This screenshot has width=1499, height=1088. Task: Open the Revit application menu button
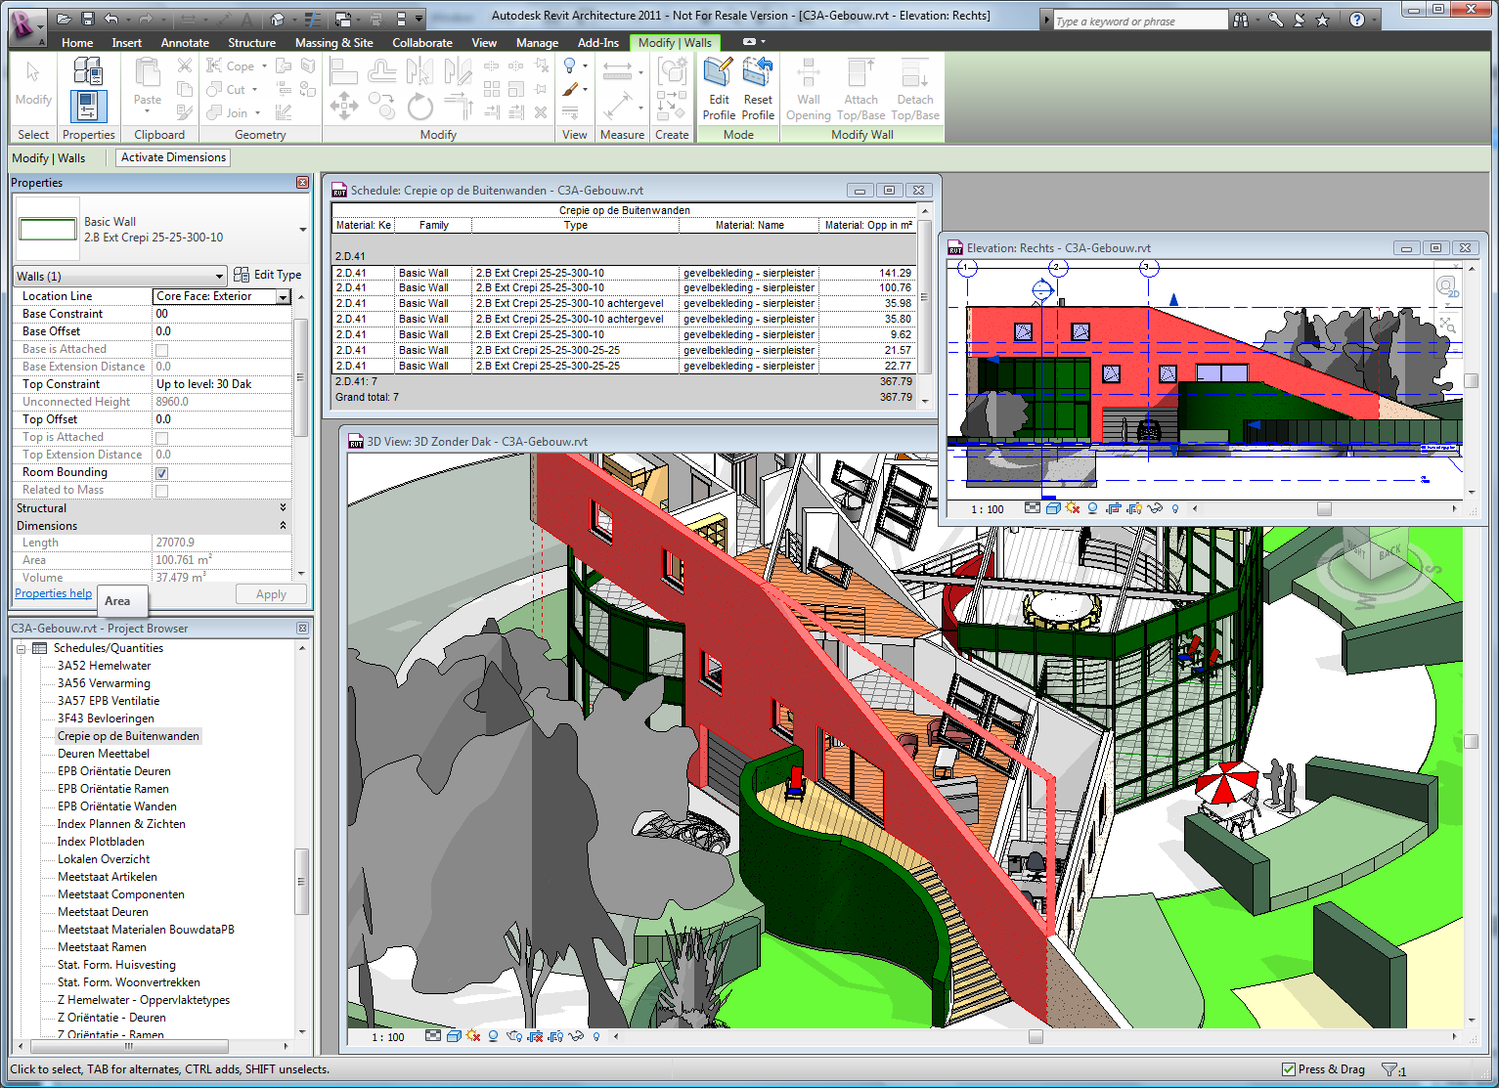click(x=26, y=26)
